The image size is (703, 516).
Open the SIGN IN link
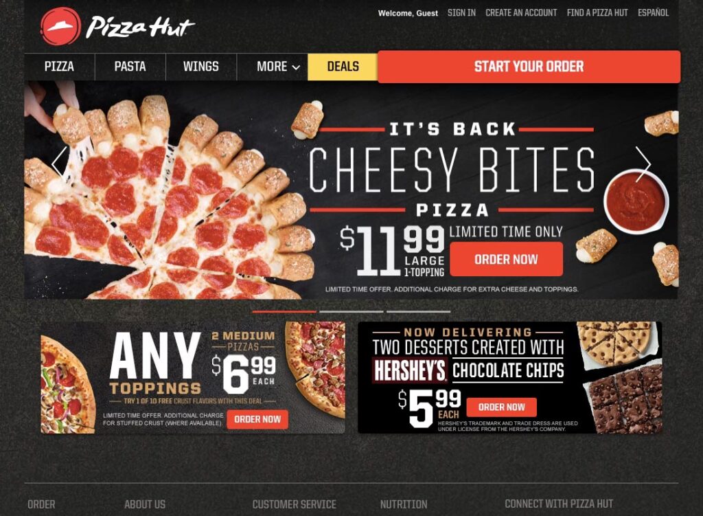[x=461, y=13]
